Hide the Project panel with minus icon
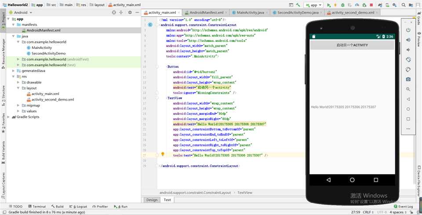The height and width of the screenshot is (215, 422). (137, 12)
